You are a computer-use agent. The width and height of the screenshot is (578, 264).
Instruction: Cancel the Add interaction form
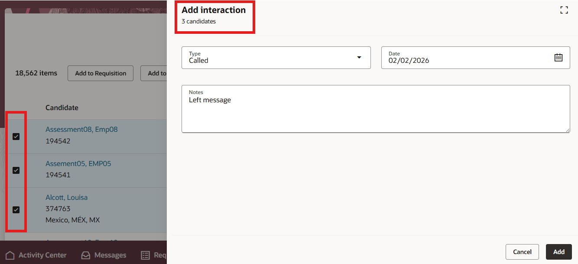pyautogui.click(x=522, y=251)
